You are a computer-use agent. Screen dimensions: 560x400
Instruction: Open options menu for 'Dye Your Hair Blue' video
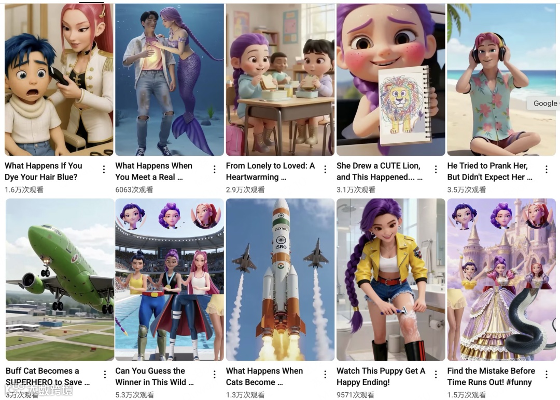click(x=104, y=169)
